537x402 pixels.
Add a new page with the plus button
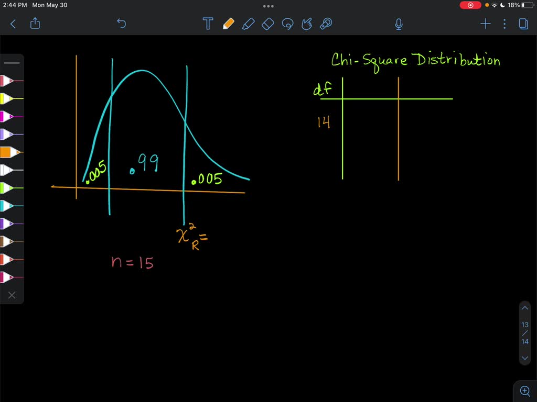tap(485, 24)
